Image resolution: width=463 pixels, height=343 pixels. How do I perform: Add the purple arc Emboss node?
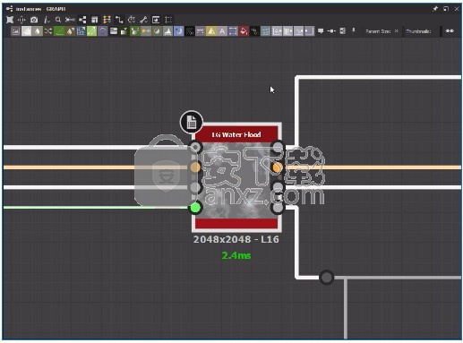tap(103, 31)
